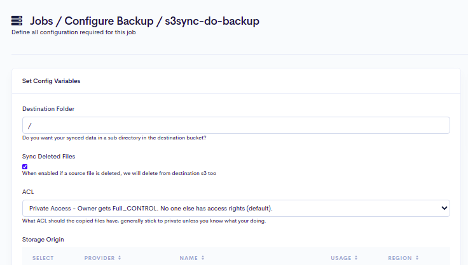Click the SELECT column header
The height and width of the screenshot is (265, 468).
point(43,258)
